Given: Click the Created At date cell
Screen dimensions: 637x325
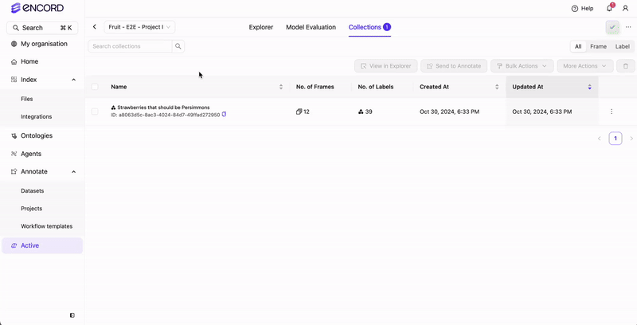Looking at the screenshot, I should coord(449,112).
